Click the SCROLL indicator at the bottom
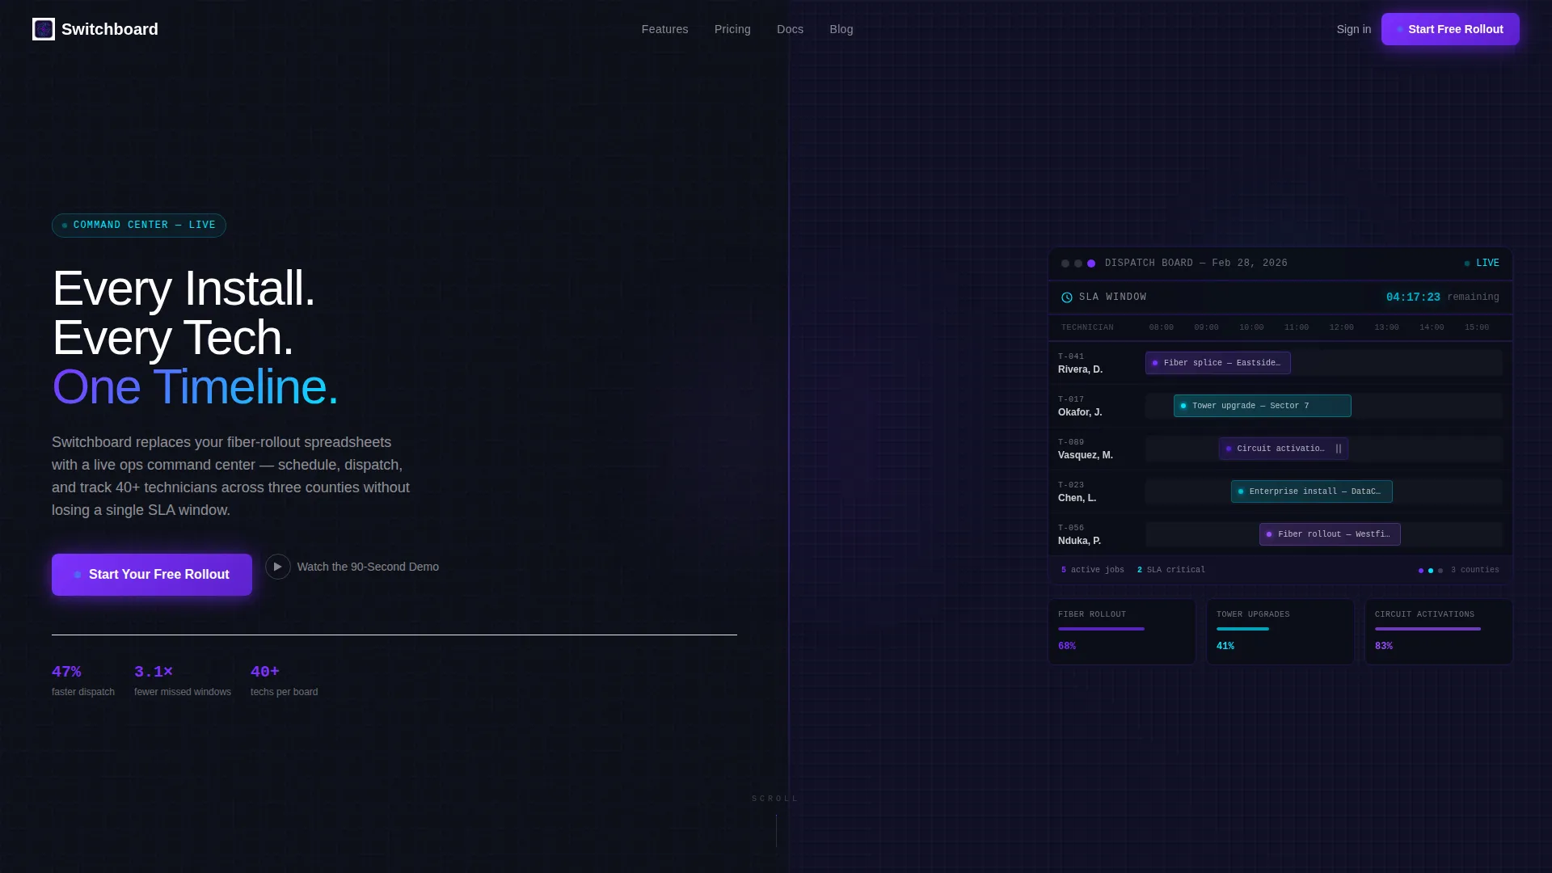Screen dimensions: 1552x873 775,799
